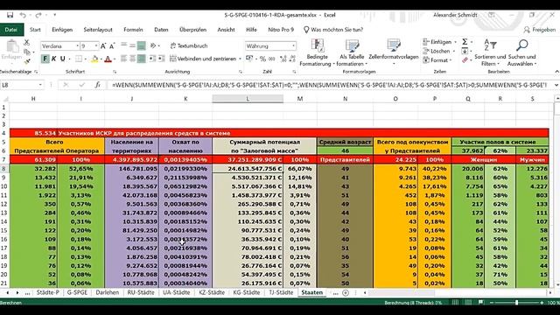Open the RU-Städte sheet tab
The height and width of the screenshot is (315, 560).
141,292
